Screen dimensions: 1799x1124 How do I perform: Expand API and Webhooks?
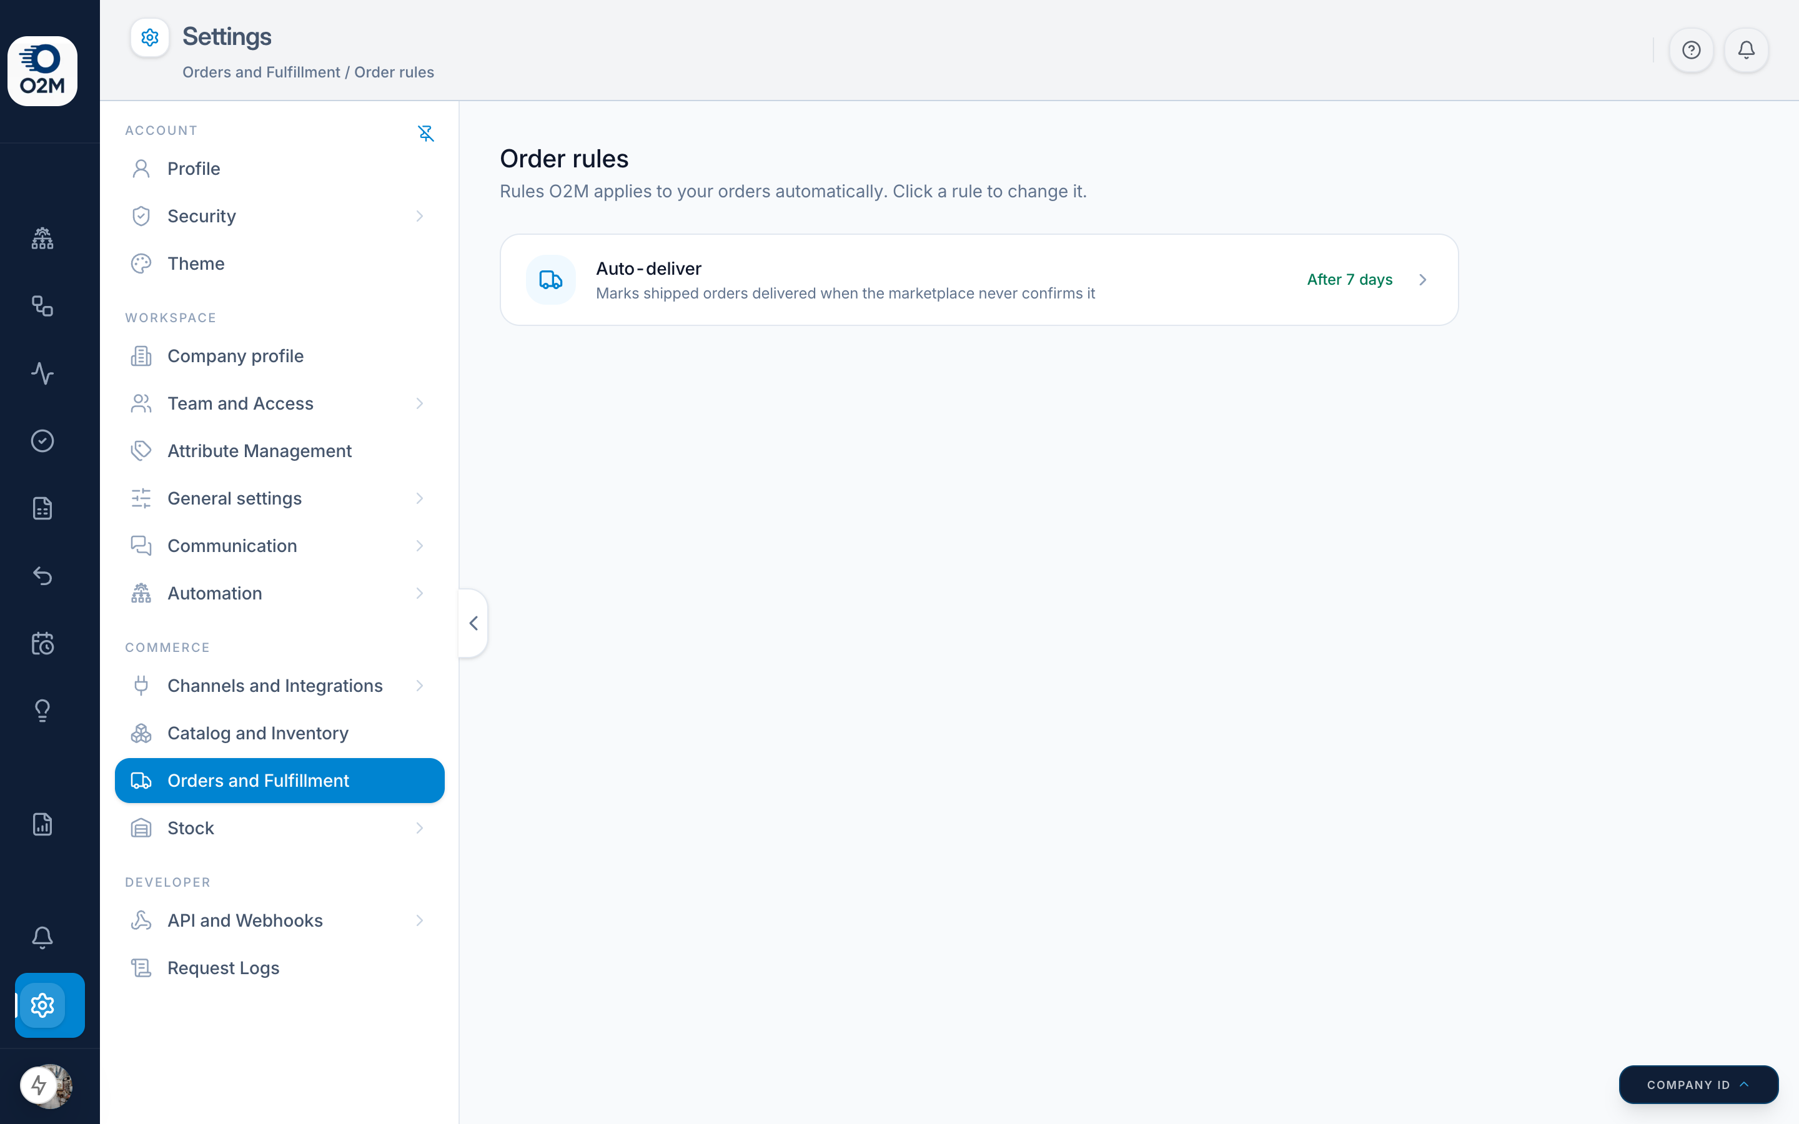click(279, 920)
